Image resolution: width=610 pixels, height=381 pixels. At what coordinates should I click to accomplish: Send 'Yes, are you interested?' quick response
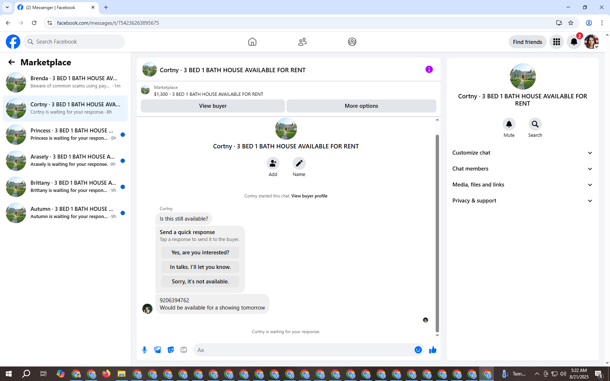point(200,253)
